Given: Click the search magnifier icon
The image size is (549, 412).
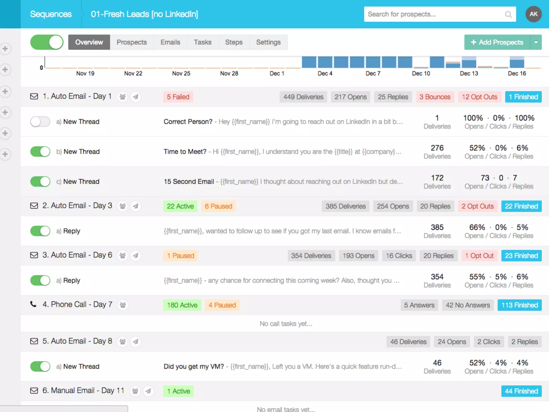Looking at the screenshot, I should (508, 14).
